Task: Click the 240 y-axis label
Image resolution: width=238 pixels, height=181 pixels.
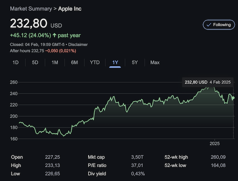Action: click(13, 94)
